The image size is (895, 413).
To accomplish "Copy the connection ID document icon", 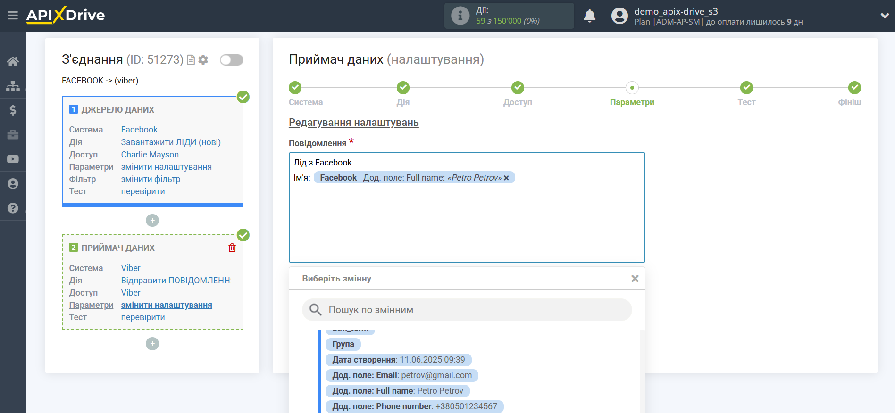I will click(191, 60).
